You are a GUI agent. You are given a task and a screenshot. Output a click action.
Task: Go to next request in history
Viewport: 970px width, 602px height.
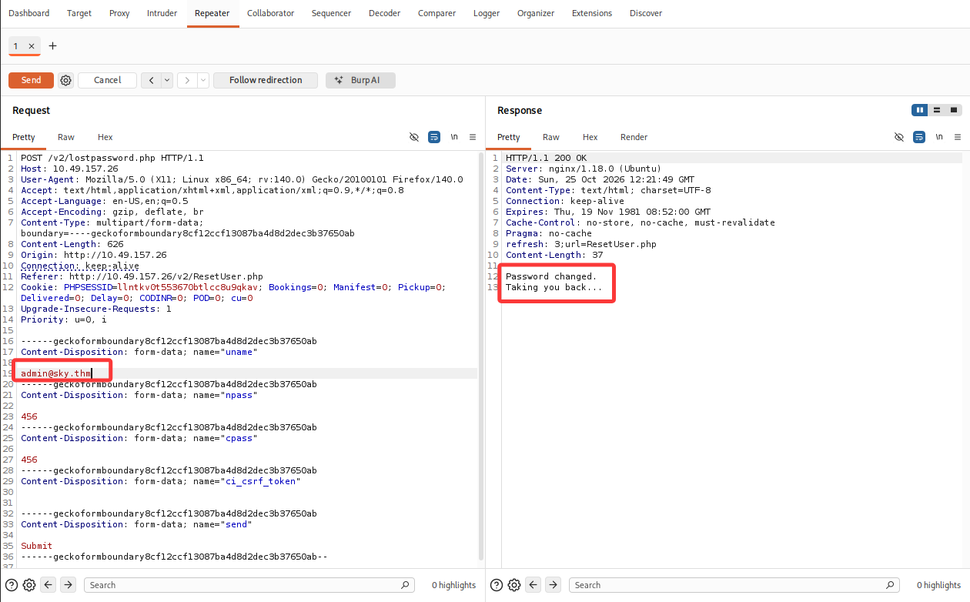(x=187, y=80)
